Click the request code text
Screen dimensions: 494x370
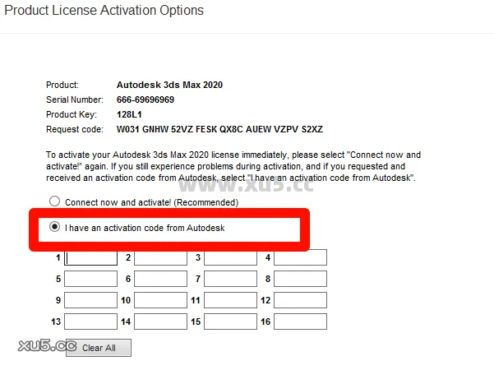pyautogui.click(x=220, y=130)
